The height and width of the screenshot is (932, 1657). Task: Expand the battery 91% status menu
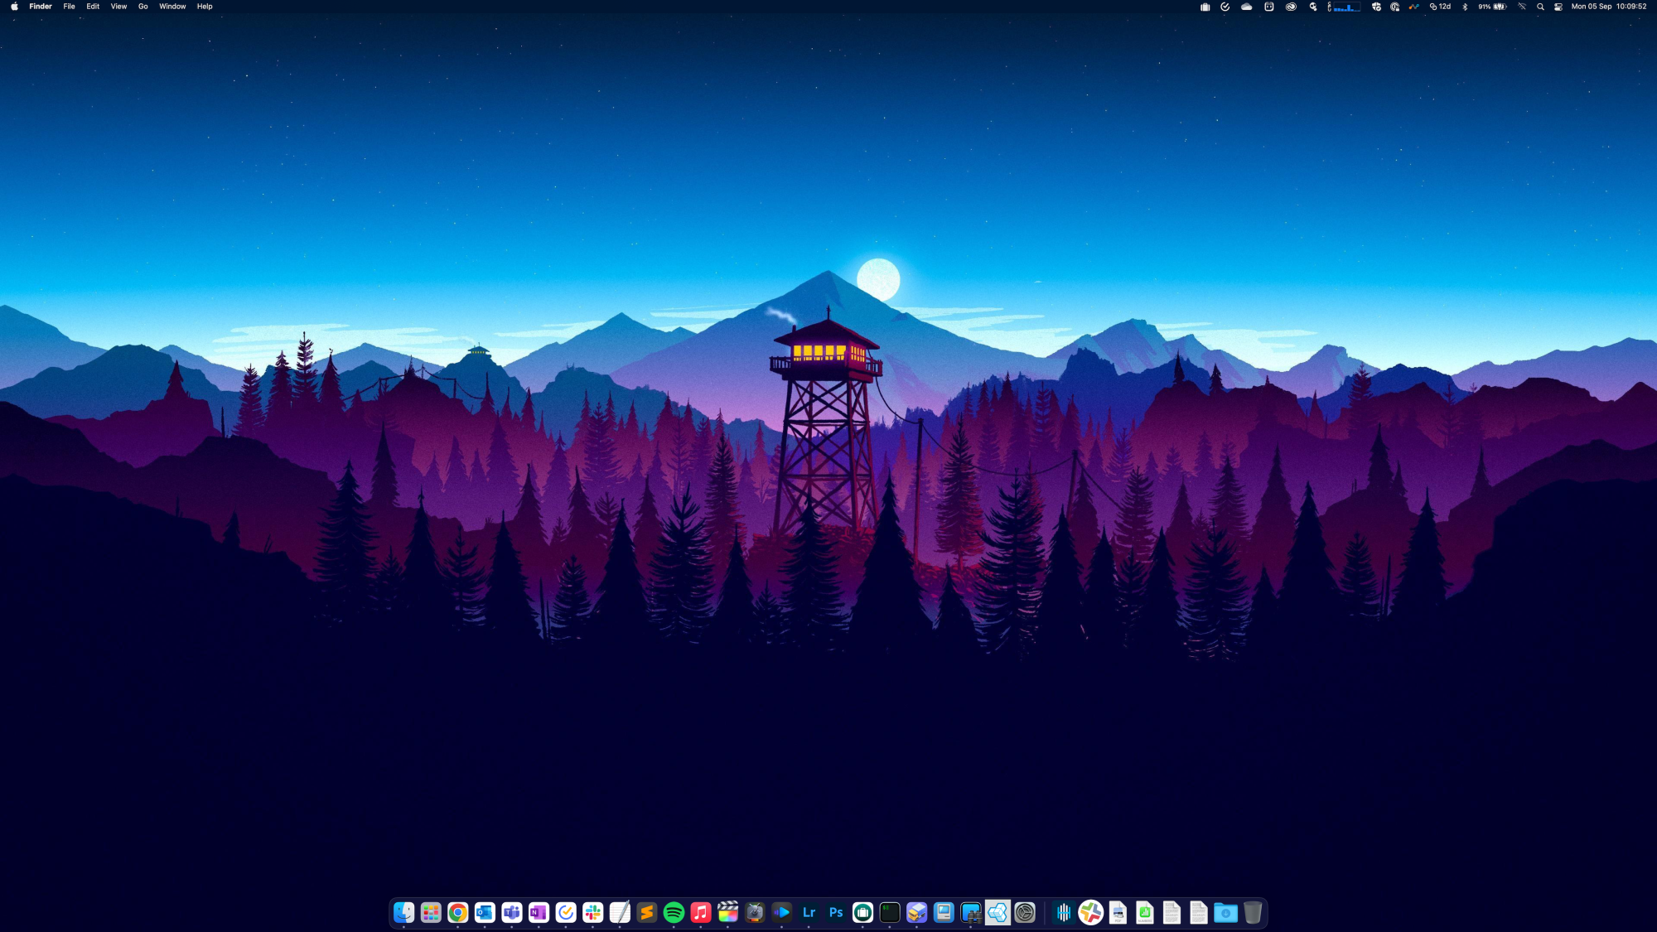pos(1492,7)
